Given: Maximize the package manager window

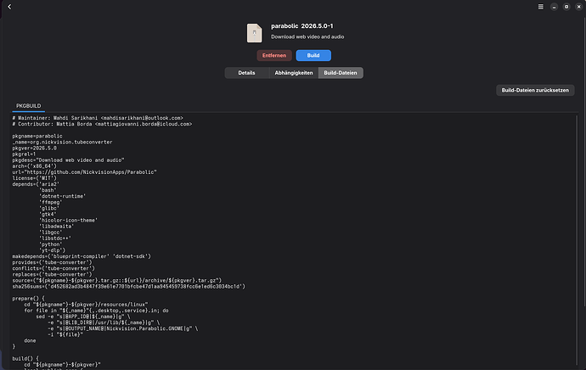Looking at the screenshot, I should click(566, 7).
